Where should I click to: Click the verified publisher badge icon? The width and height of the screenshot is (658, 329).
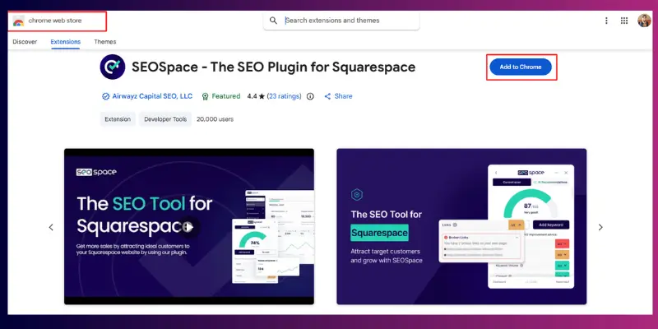point(106,96)
